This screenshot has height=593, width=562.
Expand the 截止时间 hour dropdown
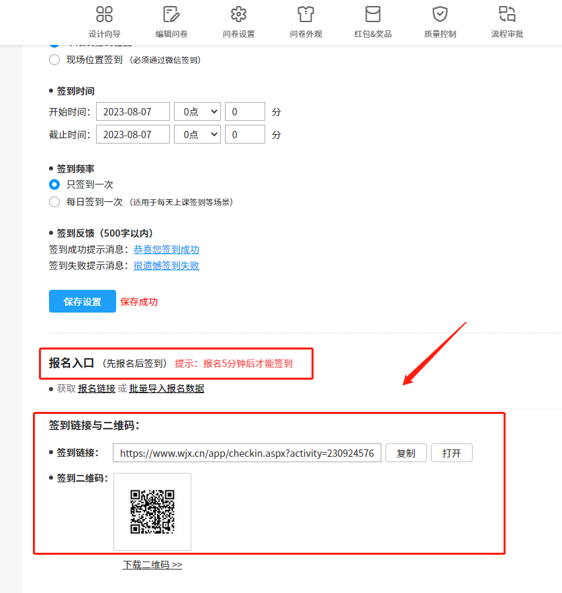197,134
